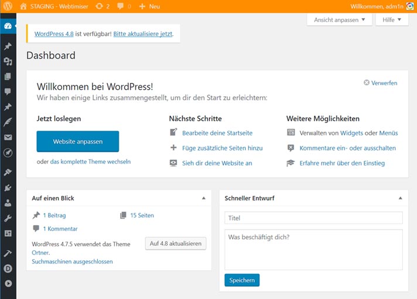Open the Tools wrench sidebar icon
This screenshot has height=299, width=417.
[8, 218]
